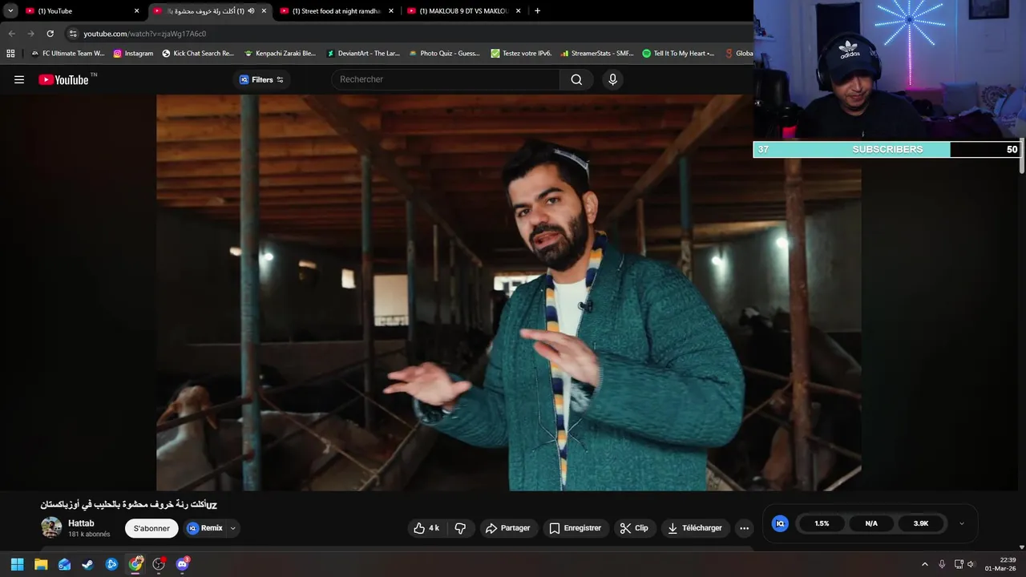Click the 3.9K stat pill
This screenshot has height=577, width=1026.
pos(921,523)
